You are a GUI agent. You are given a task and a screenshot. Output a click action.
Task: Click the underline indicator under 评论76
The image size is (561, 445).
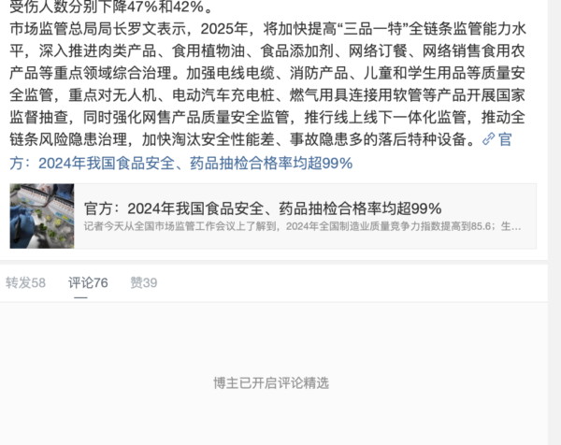click(x=80, y=297)
